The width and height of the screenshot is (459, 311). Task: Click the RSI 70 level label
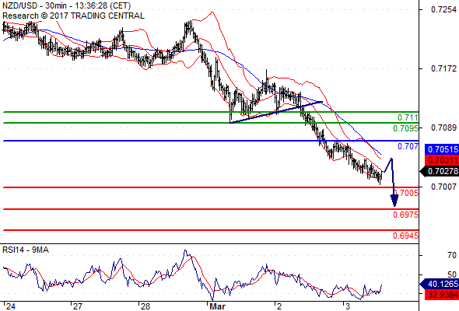tap(452, 256)
